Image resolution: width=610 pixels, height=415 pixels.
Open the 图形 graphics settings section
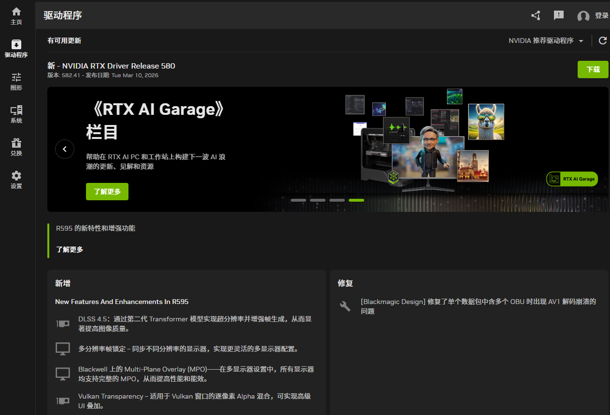(16, 82)
